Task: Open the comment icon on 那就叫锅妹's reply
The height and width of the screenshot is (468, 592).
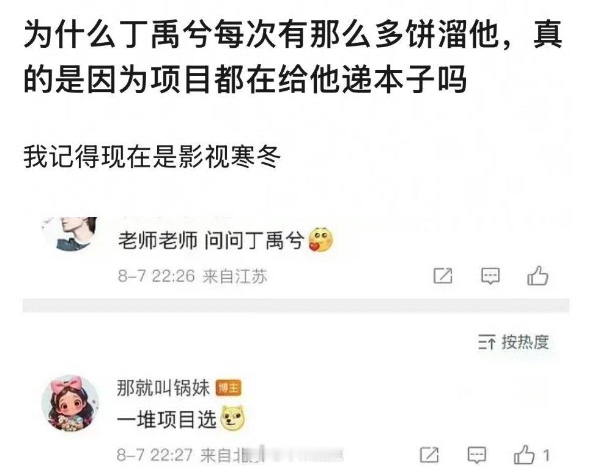Action: pyautogui.click(x=477, y=455)
